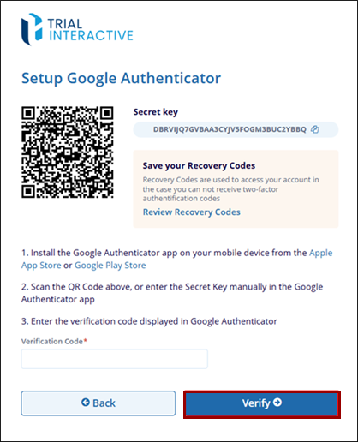This screenshot has width=358, height=442.
Task: Click the Save your Recovery Codes heading
Action: [199, 165]
